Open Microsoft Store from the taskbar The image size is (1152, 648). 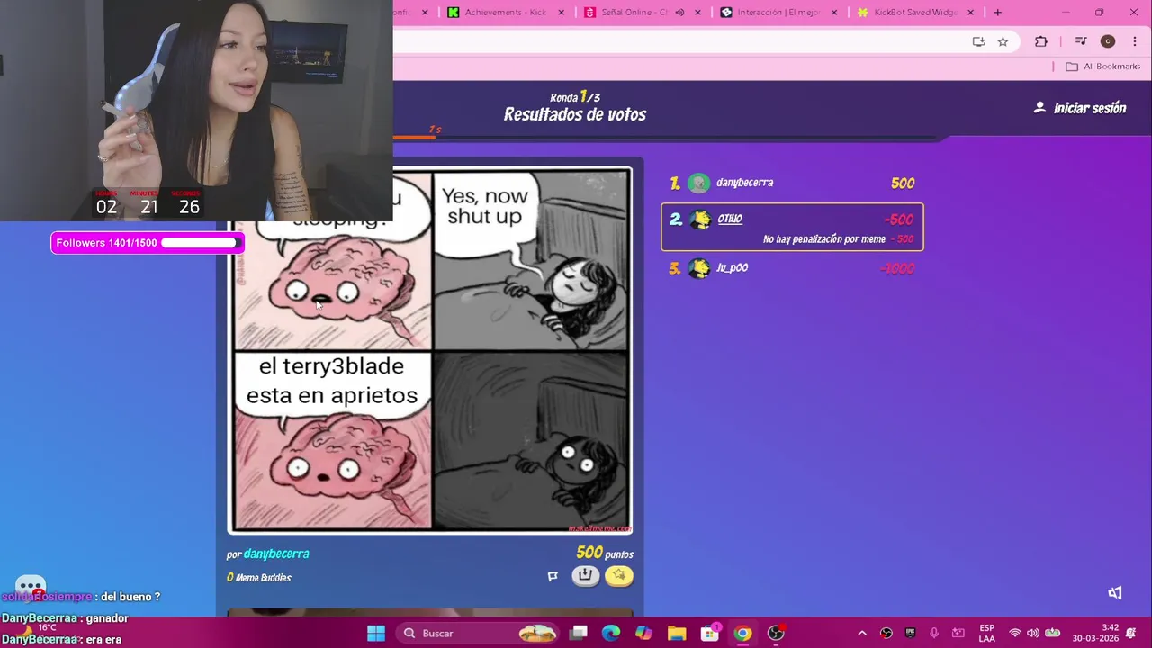click(x=710, y=633)
